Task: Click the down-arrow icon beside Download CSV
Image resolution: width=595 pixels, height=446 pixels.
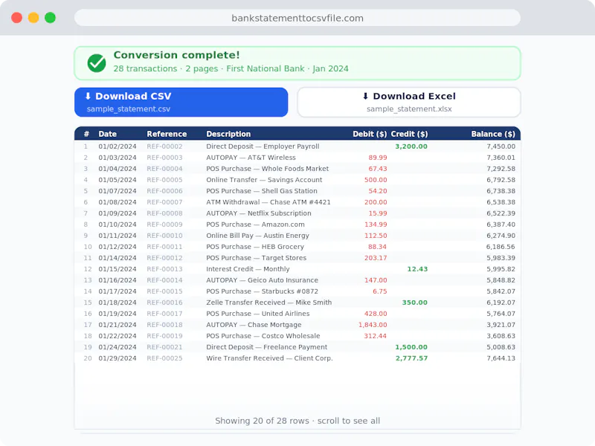Action: tap(88, 96)
